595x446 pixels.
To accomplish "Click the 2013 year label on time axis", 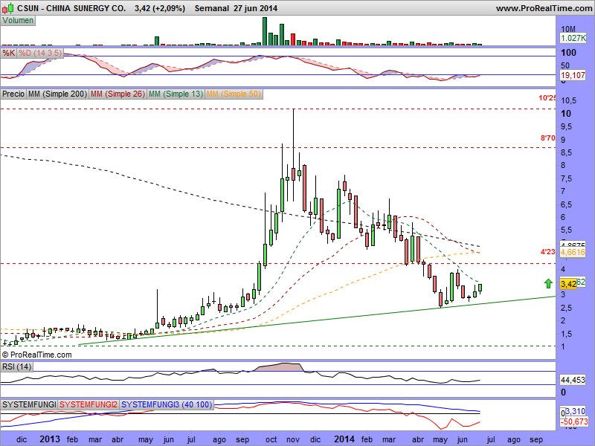I will (x=50, y=439).
